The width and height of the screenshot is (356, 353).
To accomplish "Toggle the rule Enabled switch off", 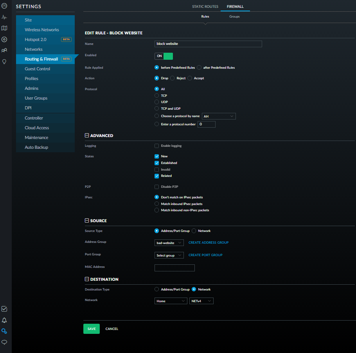I will (164, 56).
